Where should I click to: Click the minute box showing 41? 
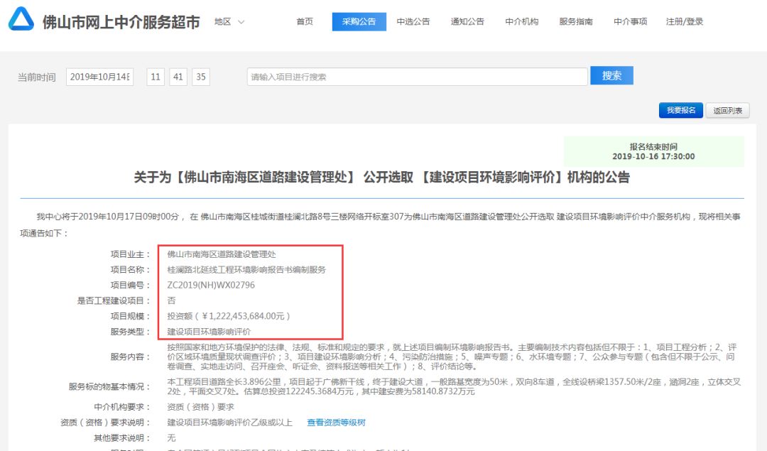(x=178, y=77)
